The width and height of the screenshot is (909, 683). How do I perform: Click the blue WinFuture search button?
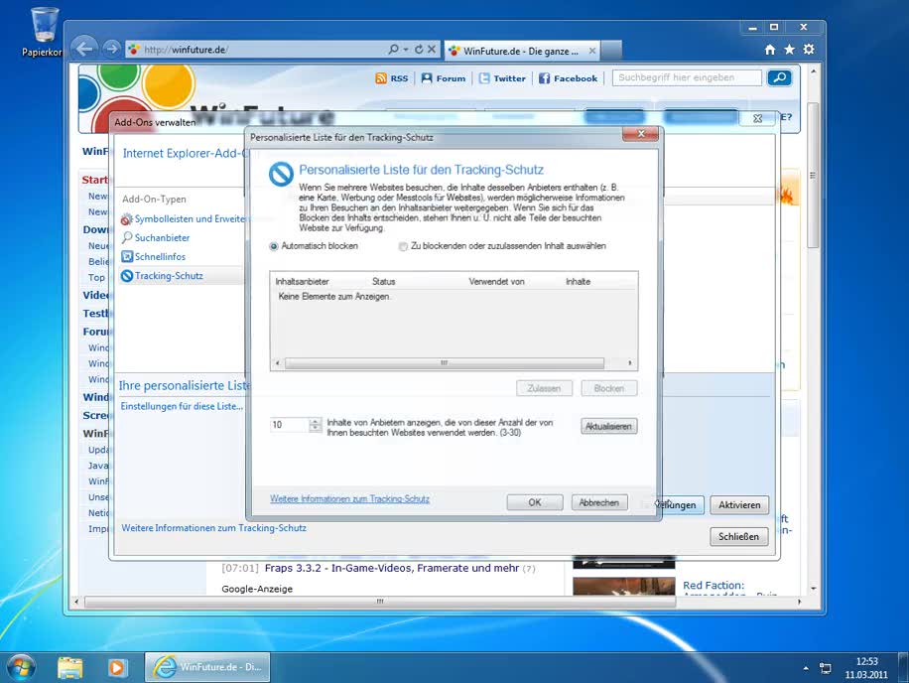tap(780, 77)
